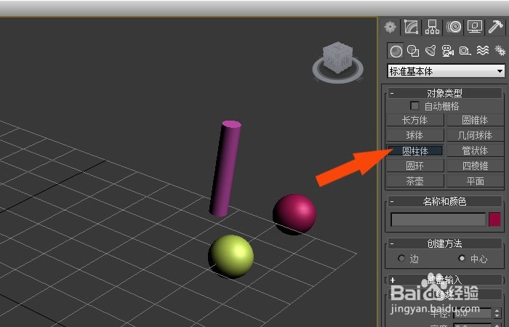Open the Create command panel tab
The width and height of the screenshot is (509, 327).
[x=390, y=27]
